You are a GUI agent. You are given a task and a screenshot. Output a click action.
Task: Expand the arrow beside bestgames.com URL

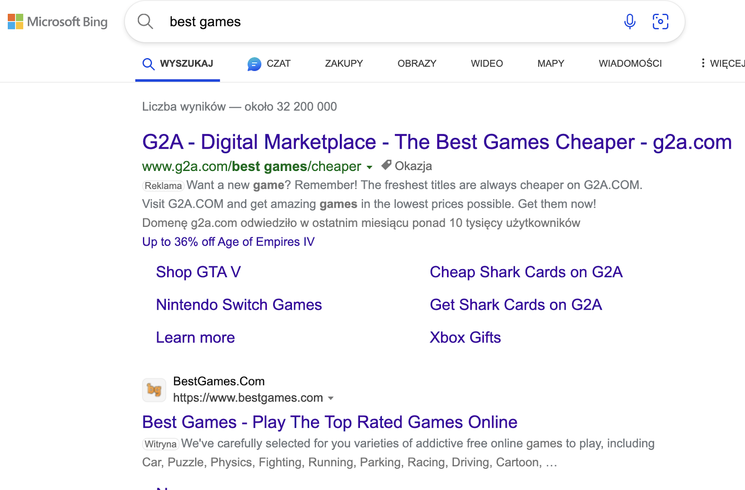click(331, 398)
